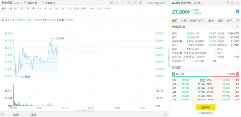241x117 pixels.
Task: Collapse right panel with side arrow handle
Action: pyautogui.click(x=169, y=58)
